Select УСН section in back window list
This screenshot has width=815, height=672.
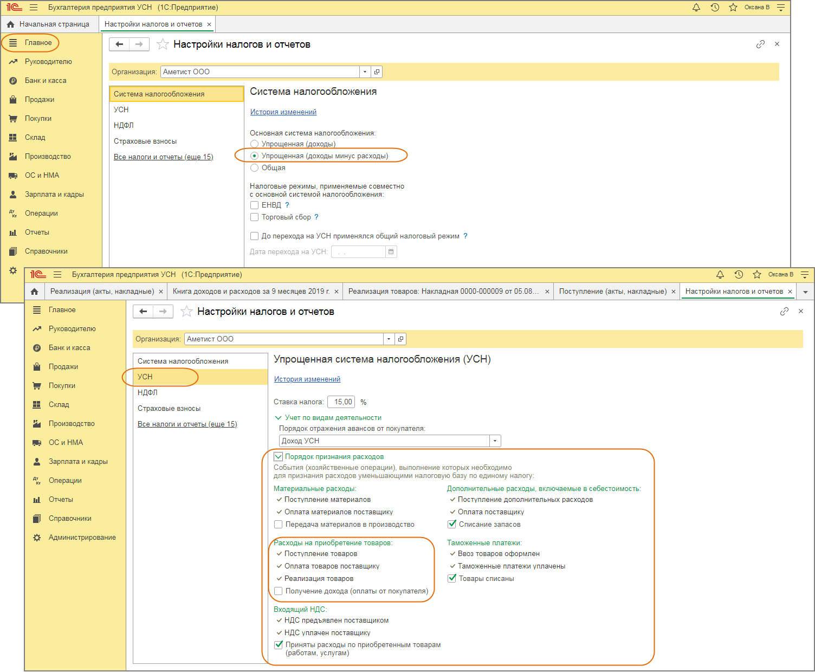click(177, 110)
